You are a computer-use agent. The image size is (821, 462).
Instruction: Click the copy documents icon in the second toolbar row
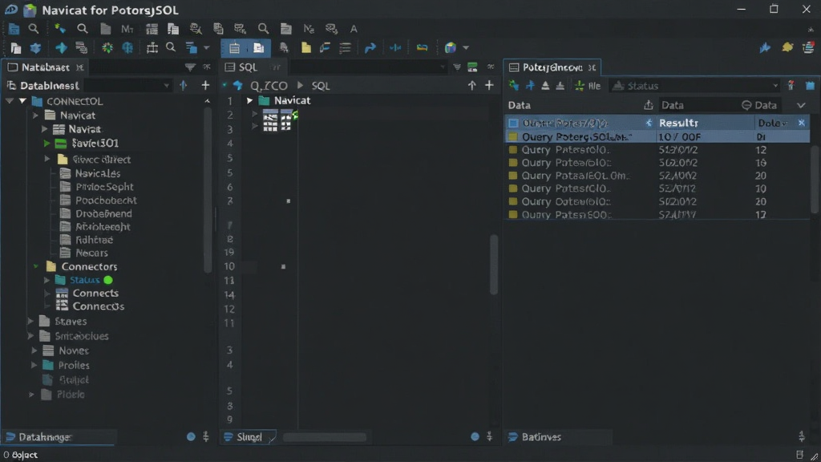[16, 48]
